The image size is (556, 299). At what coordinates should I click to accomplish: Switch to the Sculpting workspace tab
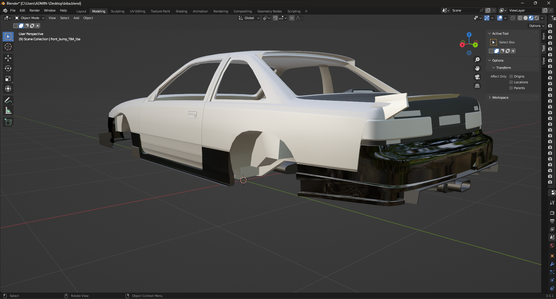click(x=118, y=11)
